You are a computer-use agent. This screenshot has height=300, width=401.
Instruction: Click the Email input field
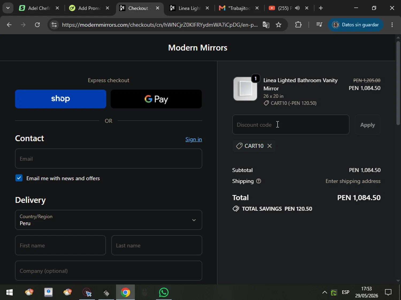pyautogui.click(x=109, y=159)
